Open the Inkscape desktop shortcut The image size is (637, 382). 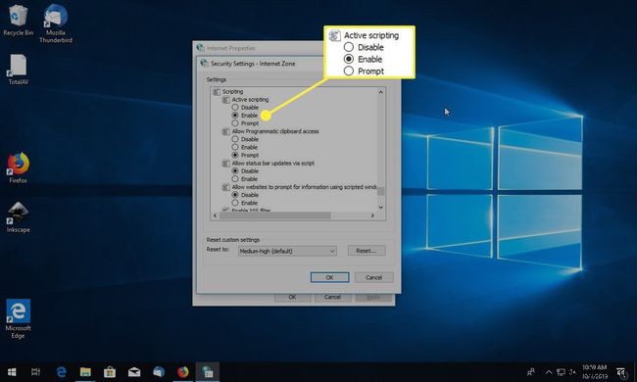(x=18, y=217)
